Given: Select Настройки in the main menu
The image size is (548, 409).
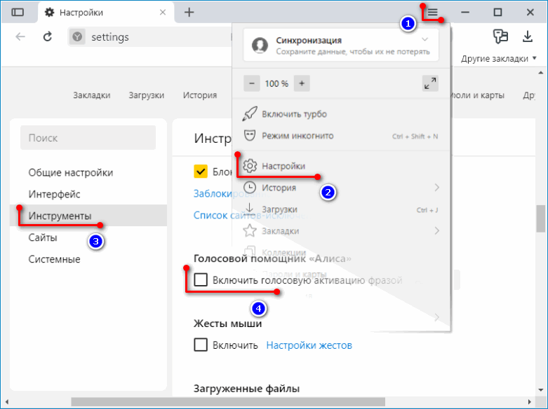Looking at the screenshot, I should pos(283,166).
